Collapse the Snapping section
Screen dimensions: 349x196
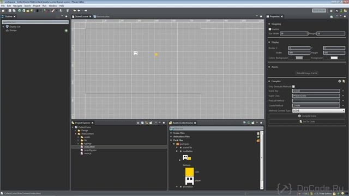pos(269,24)
